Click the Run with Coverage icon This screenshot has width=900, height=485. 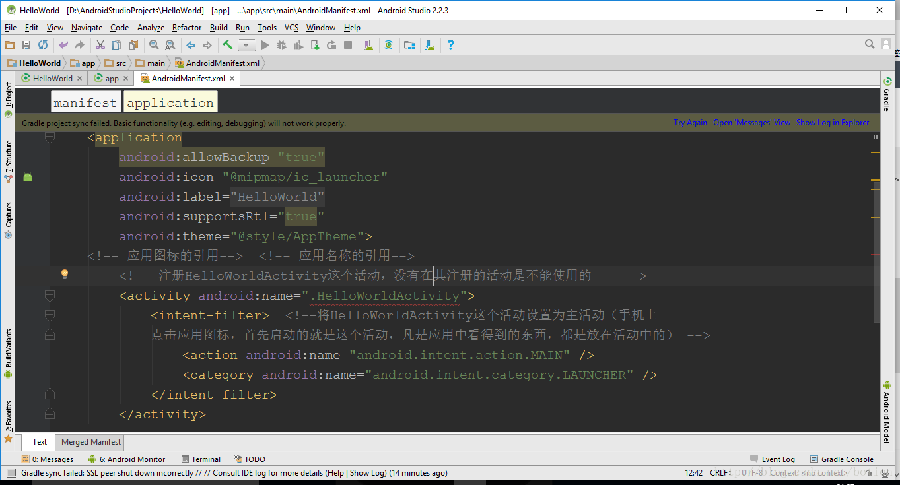298,45
